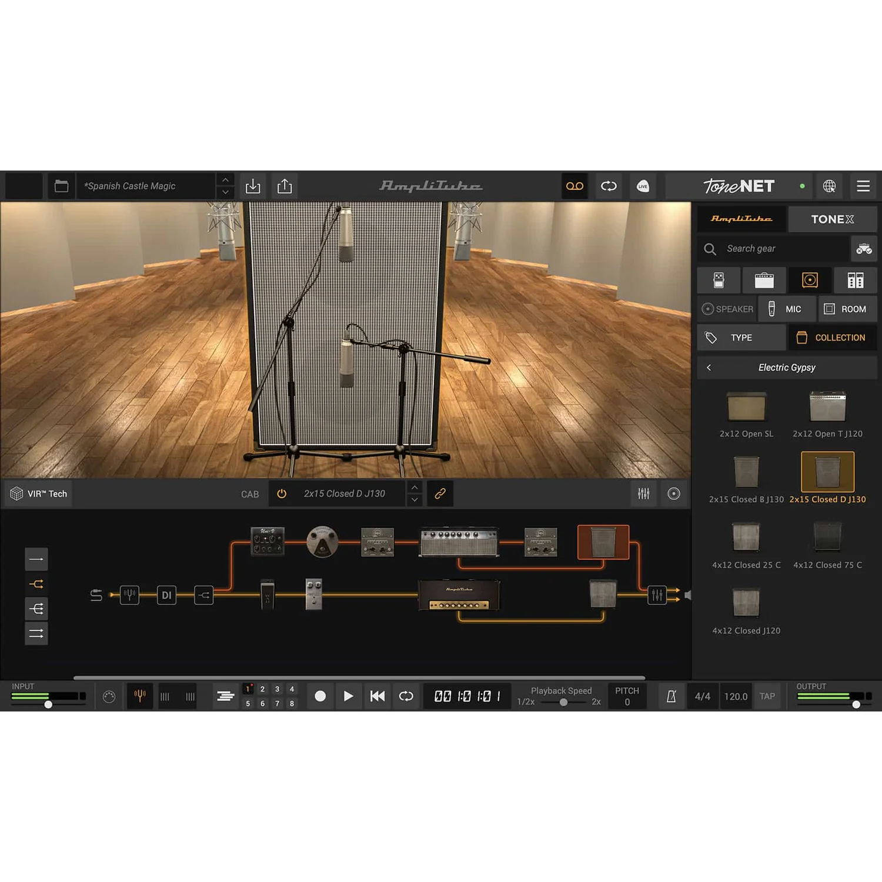Open ToneNET from the logo
The image size is (882, 882).
739,186
